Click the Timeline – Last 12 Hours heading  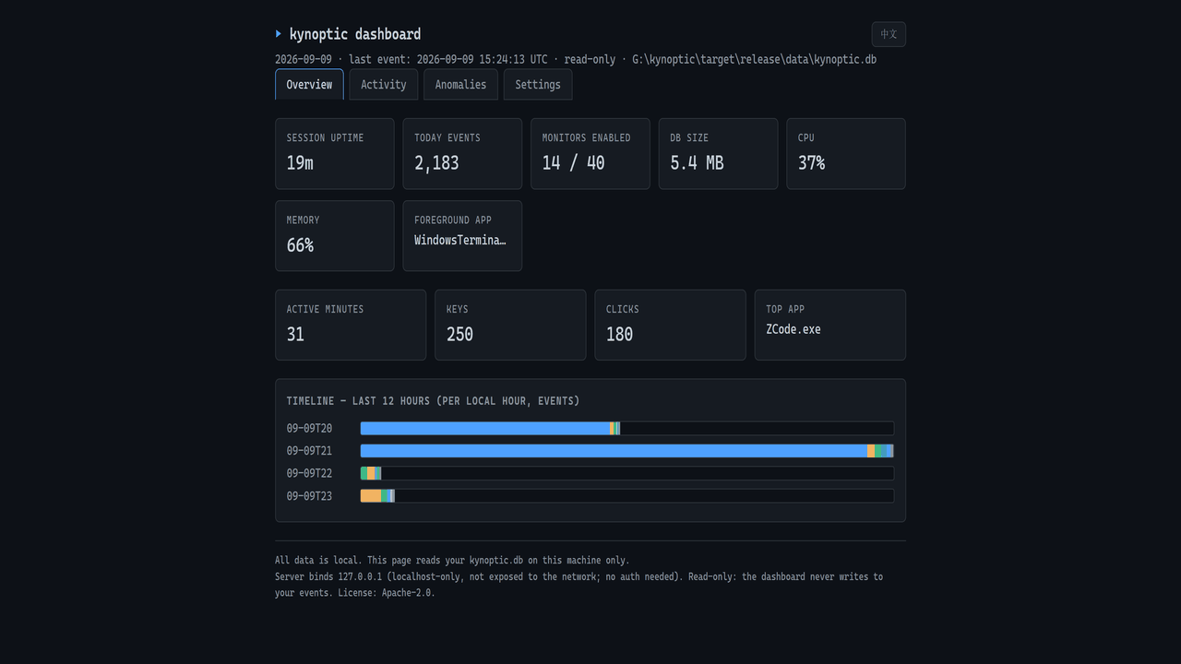[433, 401]
